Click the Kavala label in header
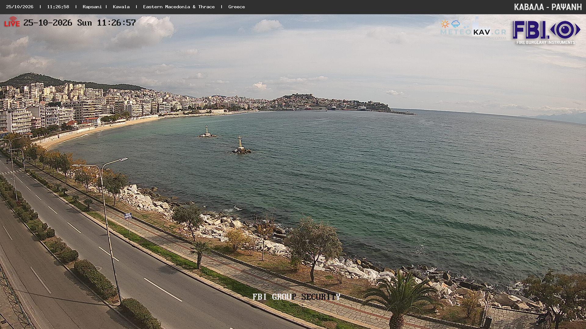This screenshot has height=329, width=586. tap(121, 7)
